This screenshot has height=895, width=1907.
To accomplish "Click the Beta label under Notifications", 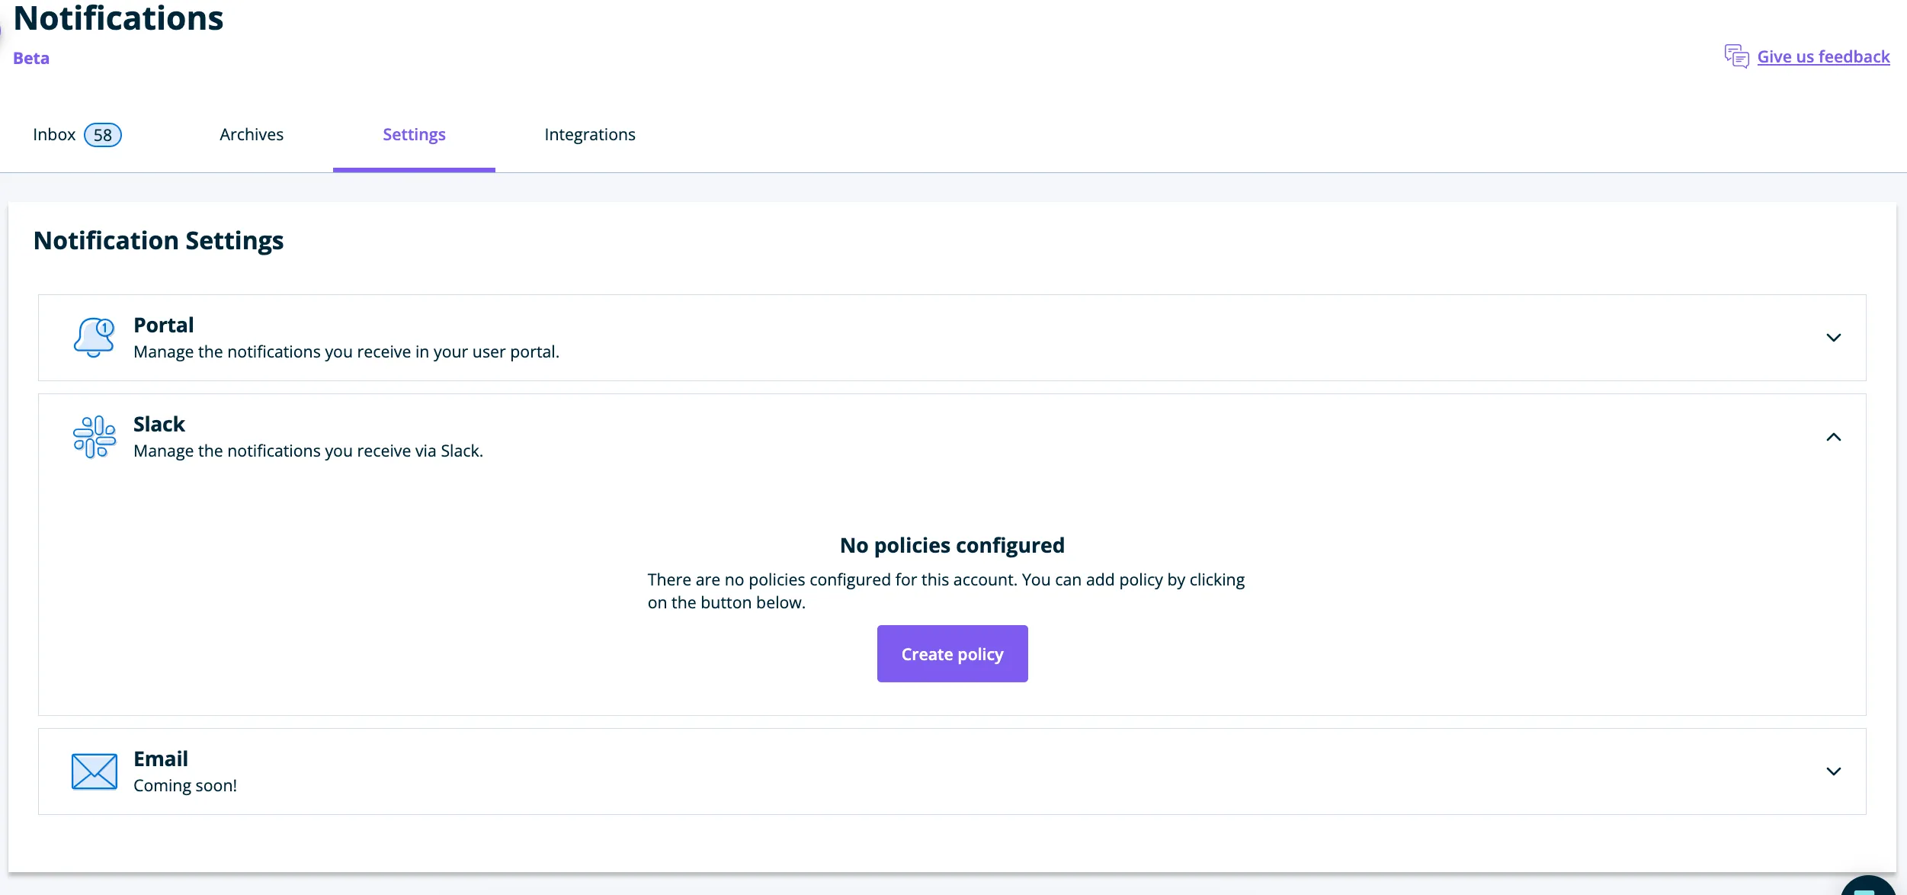I will pyautogui.click(x=30, y=58).
